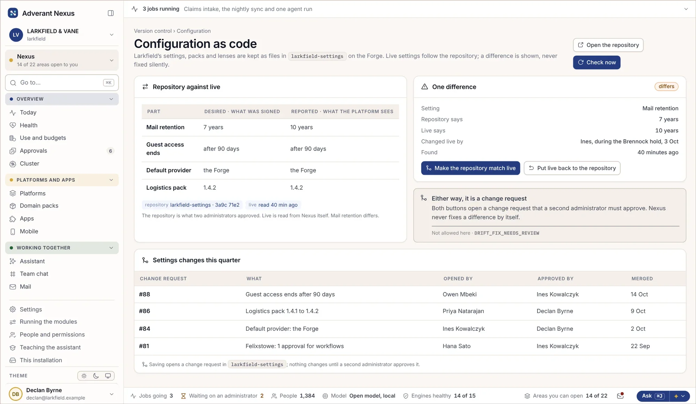Click the Teaching the assistant graduation icon
This screenshot has height=404, width=696.
click(x=13, y=348)
